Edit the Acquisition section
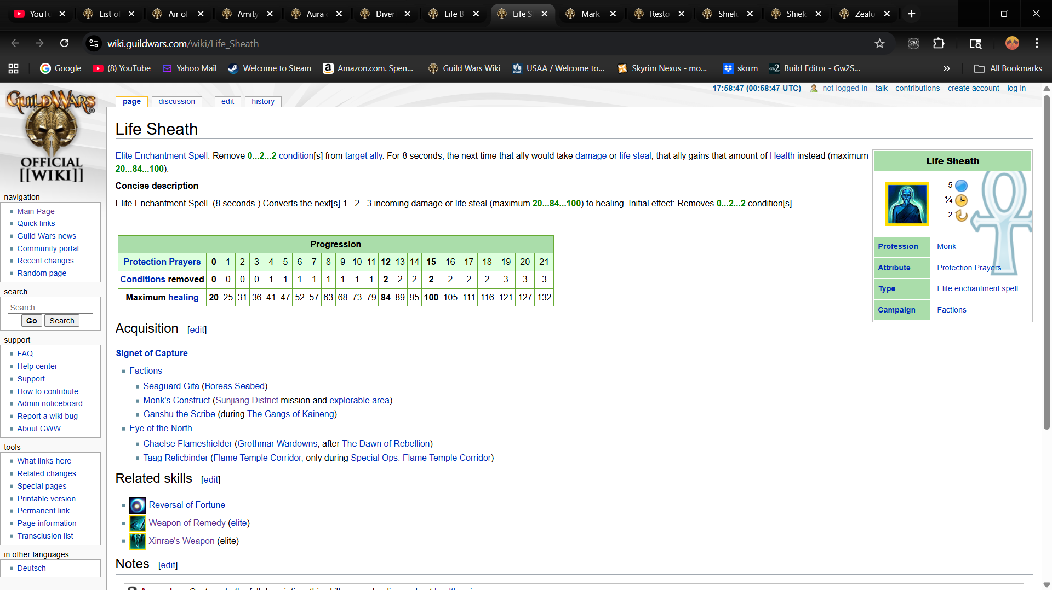Image resolution: width=1052 pixels, height=590 pixels. click(197, 329)
